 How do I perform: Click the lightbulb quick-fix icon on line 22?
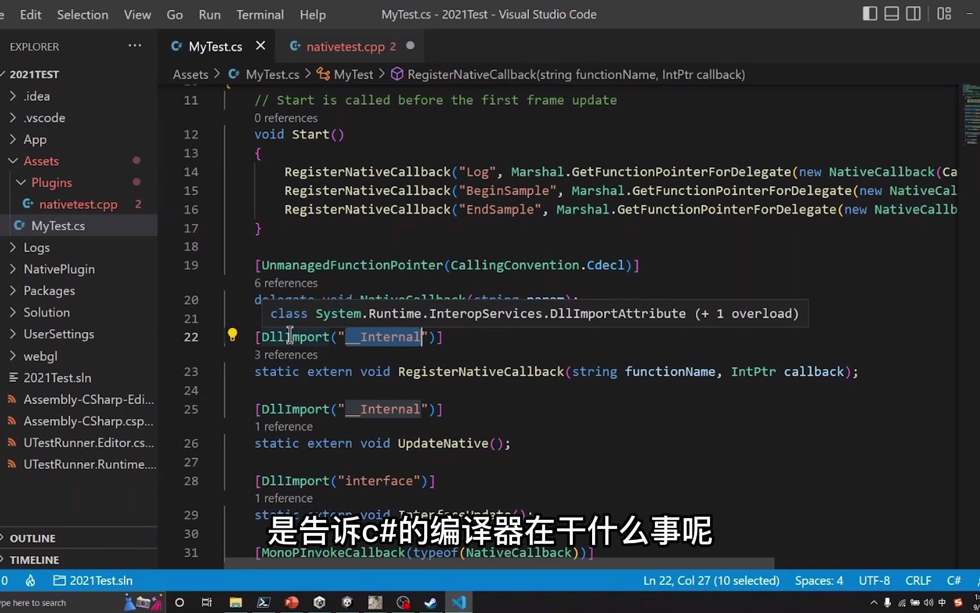pyautogui.click(x=232, y=335)
